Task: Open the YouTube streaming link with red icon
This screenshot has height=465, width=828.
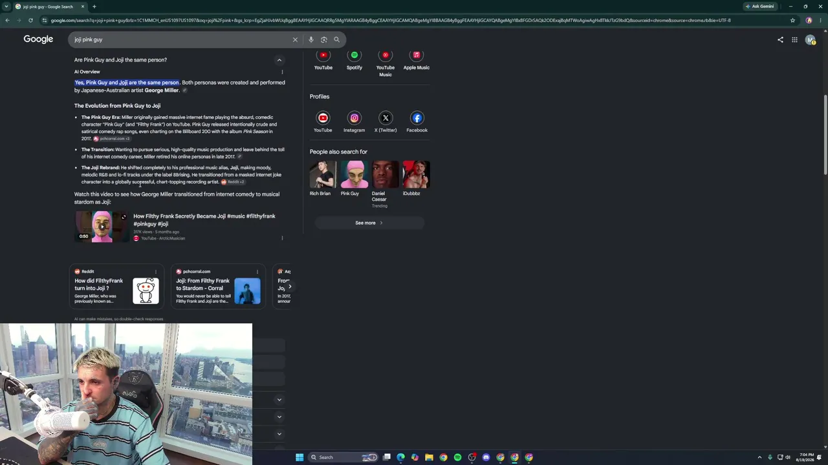Action: [x=323, y=60]
